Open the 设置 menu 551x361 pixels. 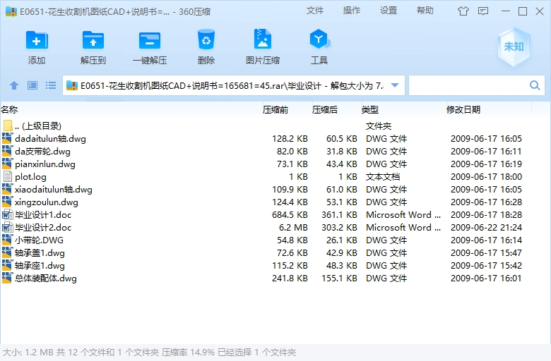coord(389,11)
